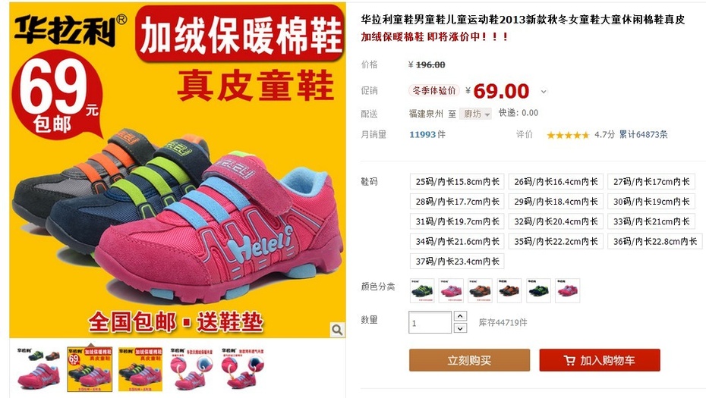Decrease quantity with the down arrow
The height and width of the screenshot is (398, 706).
click(460, 328)
